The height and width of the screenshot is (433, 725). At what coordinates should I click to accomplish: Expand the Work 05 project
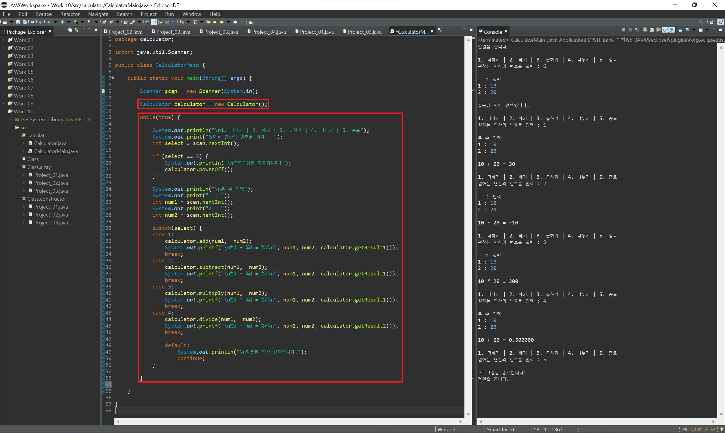[x=3, y=72]
